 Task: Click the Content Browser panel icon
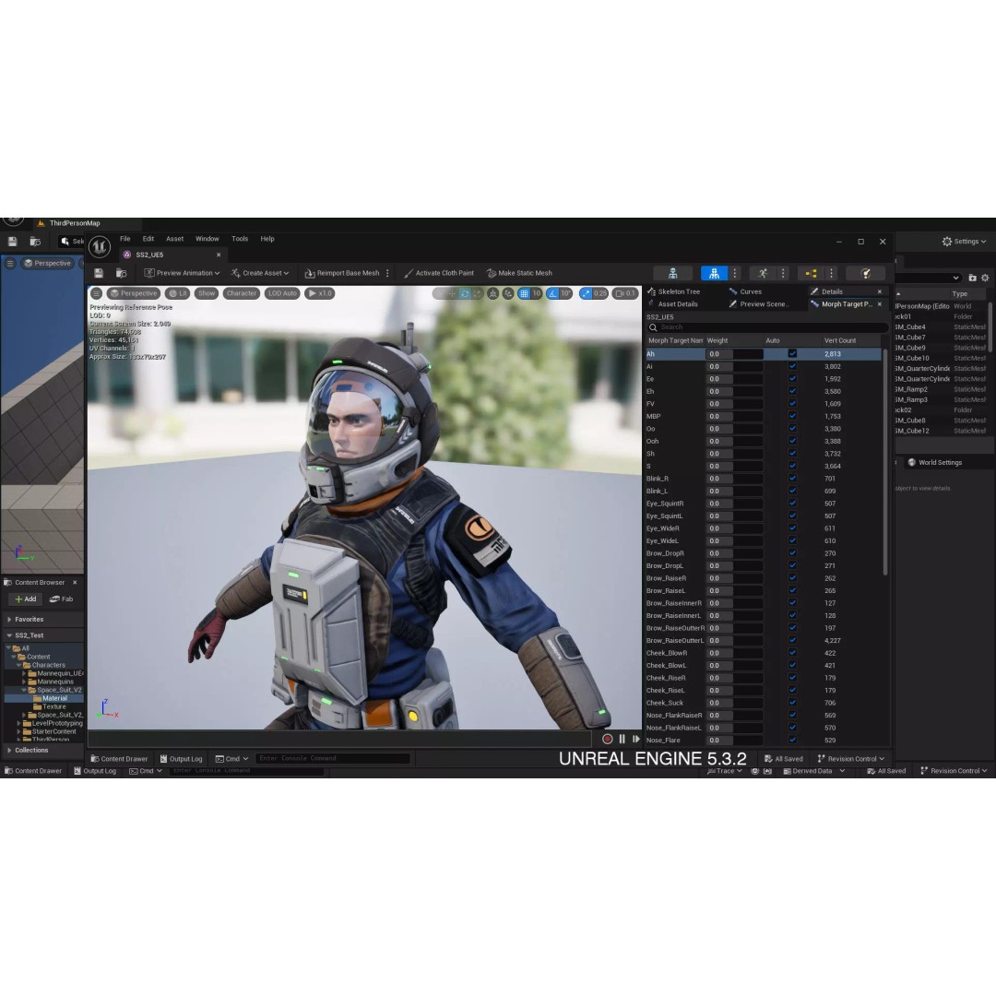click(x=8, y=583)
